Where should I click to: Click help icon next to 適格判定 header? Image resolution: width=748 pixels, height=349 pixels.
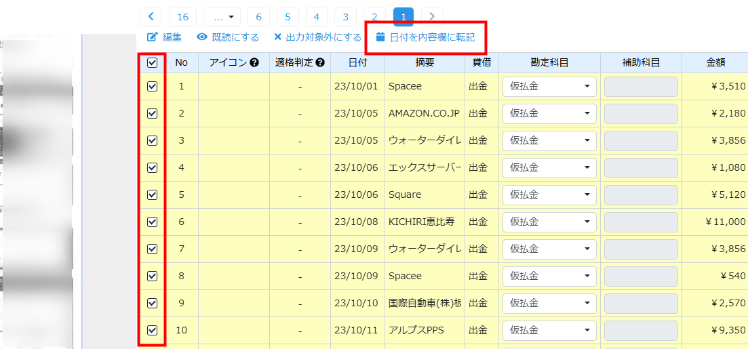point(320,63)
